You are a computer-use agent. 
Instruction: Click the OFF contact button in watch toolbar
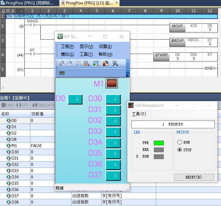(22, 105)
